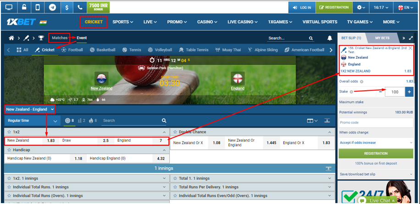The width and height of the screenshot is (420, 204).
Task: Select the Alpine Skiing sport filter
Action: tap(263, 50)
